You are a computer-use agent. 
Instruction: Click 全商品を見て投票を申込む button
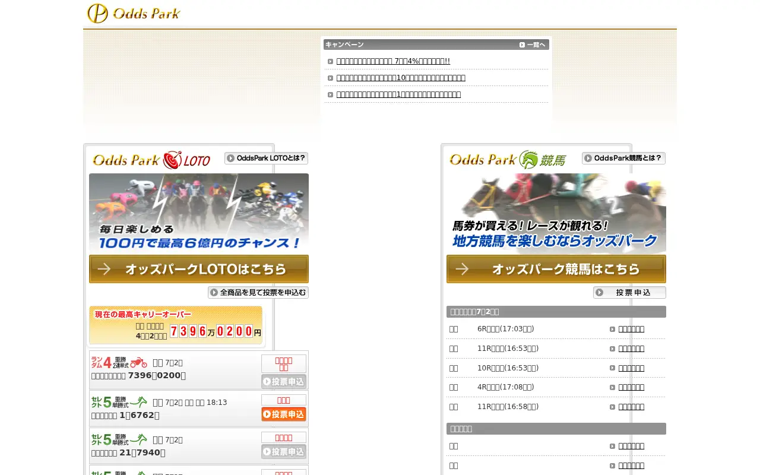(x=258, y=293)
